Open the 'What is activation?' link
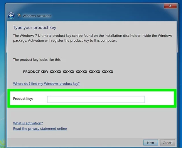Viewport: 182px width, 148px height. click(x=28, y=123)
